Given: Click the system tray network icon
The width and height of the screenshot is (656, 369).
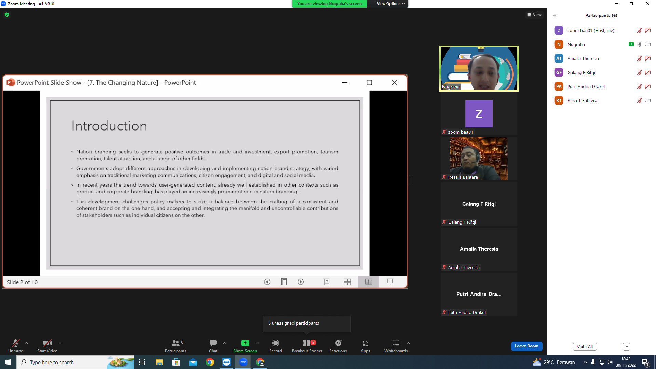Looking at the screenshot, I should (x=602, y=362).
